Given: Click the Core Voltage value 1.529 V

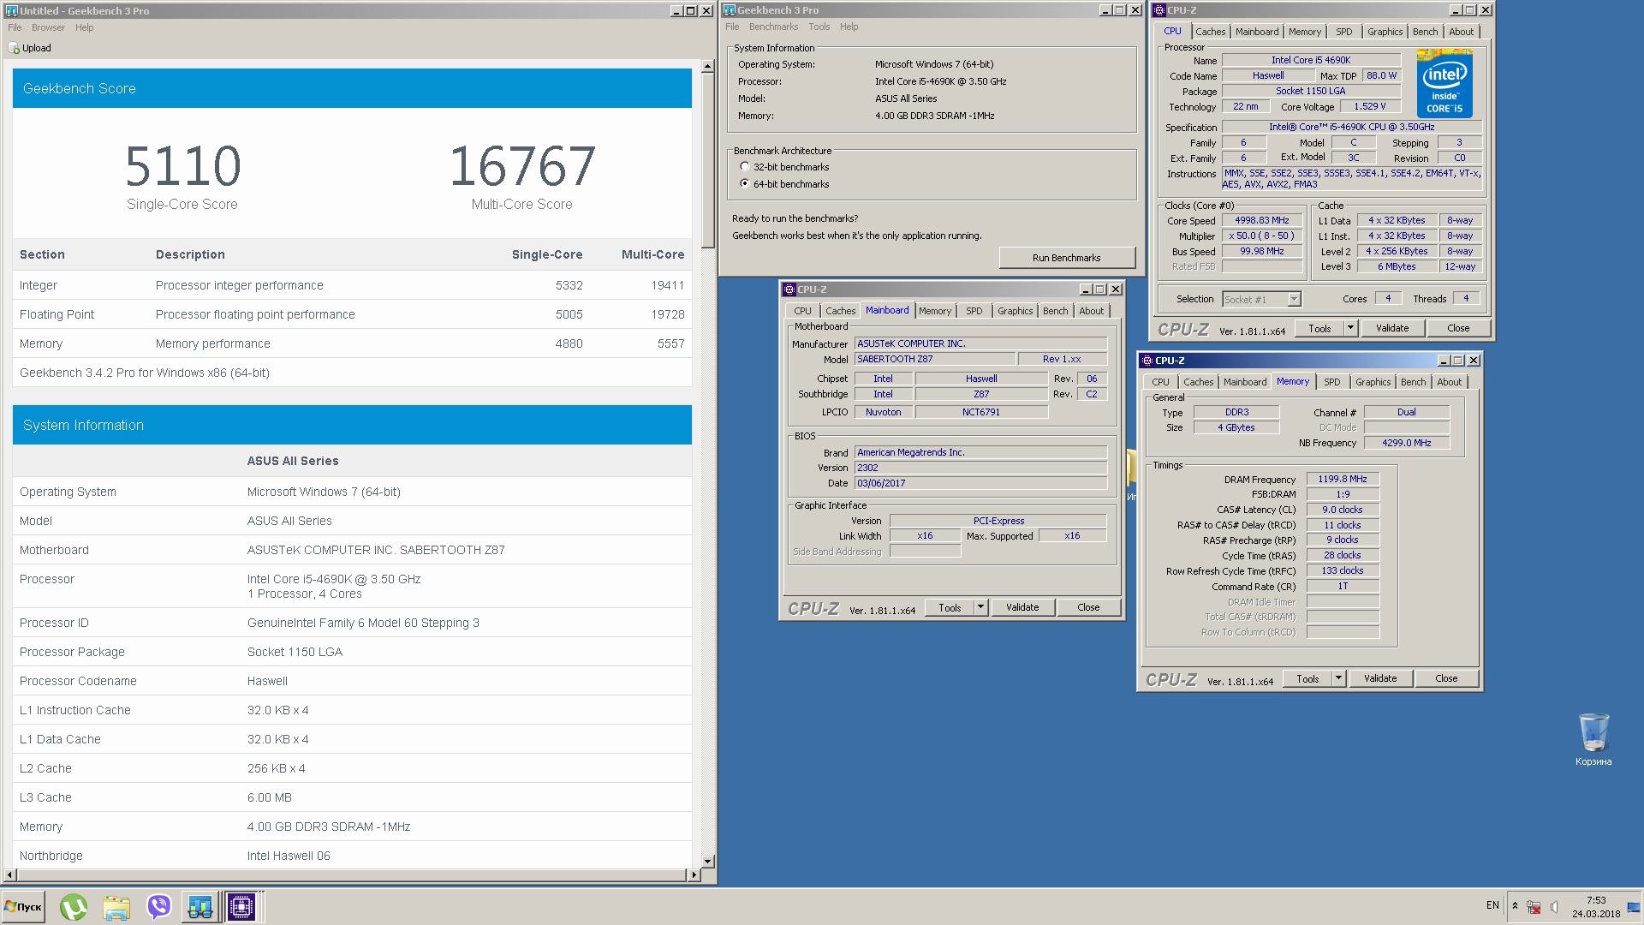Looking at the screenshot, I should [x=1369, y=106].
